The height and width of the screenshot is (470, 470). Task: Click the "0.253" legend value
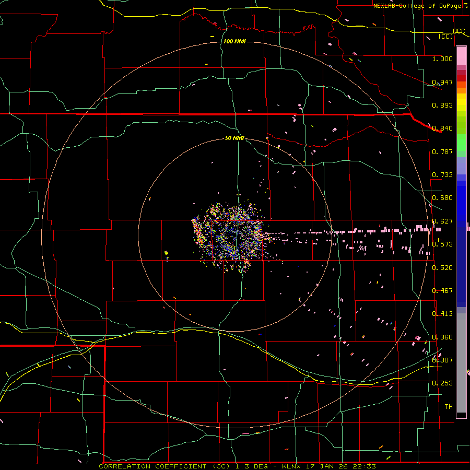[x=442, y=383]
